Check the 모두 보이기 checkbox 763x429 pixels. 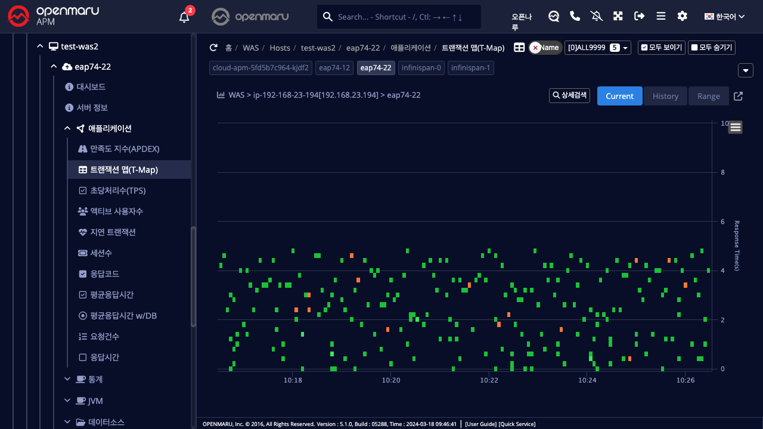[x=661, y=48]
